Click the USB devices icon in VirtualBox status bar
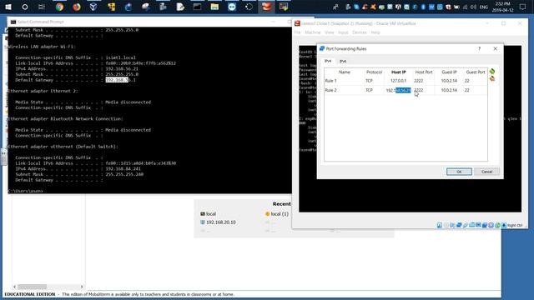This screenshot has width=534, height=300. (466, 225)
